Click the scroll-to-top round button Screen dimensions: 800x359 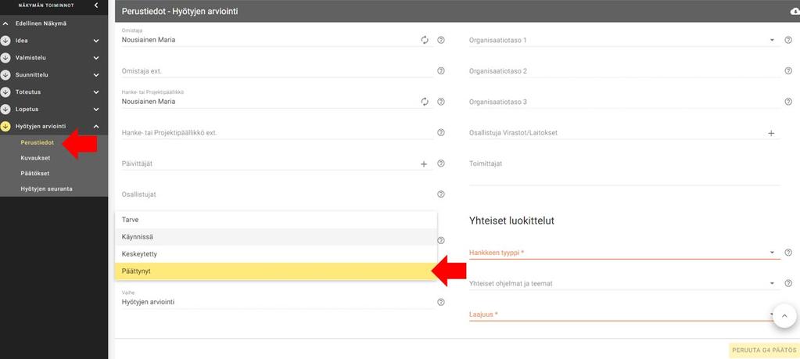point(784,316)
